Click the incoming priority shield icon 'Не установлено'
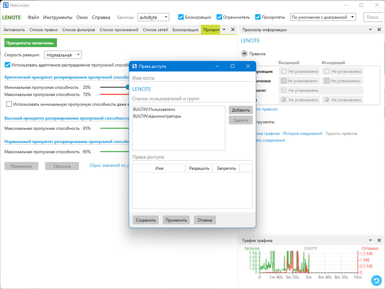Image resolution: width=385 pixels, height=289 pixels. pyautogui.click(x=284, y=100)
